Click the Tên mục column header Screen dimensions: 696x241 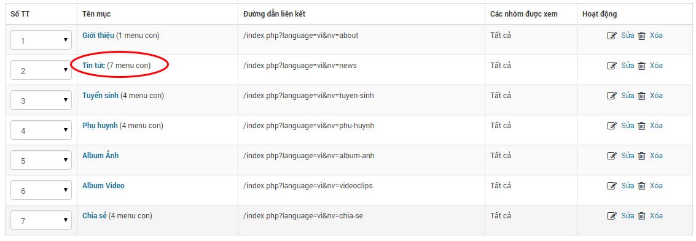96,14
